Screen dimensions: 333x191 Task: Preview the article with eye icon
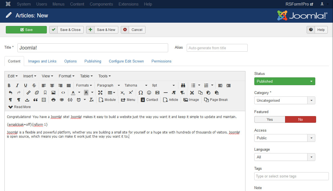pos(62,100)
